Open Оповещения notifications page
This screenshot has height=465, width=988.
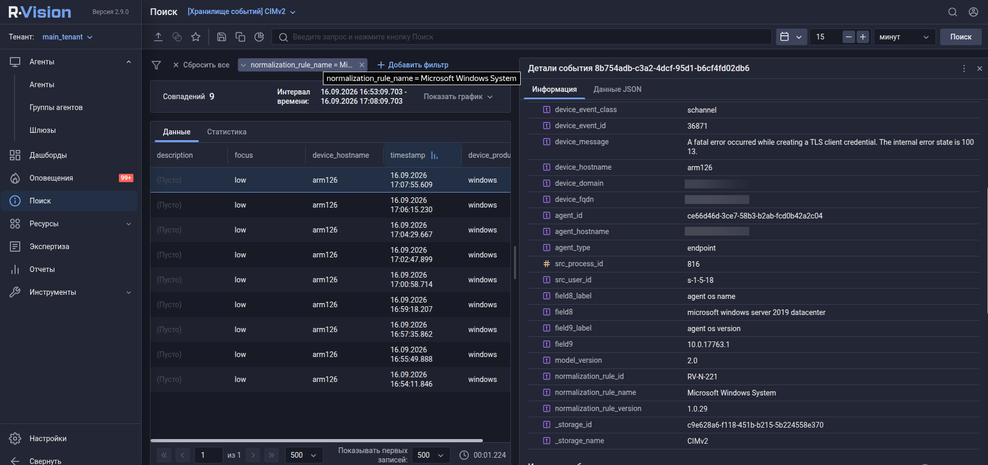51,178
